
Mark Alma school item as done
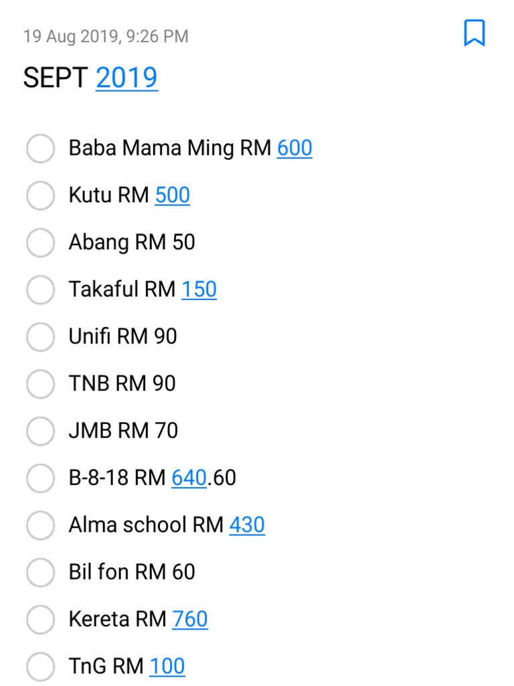40,525
